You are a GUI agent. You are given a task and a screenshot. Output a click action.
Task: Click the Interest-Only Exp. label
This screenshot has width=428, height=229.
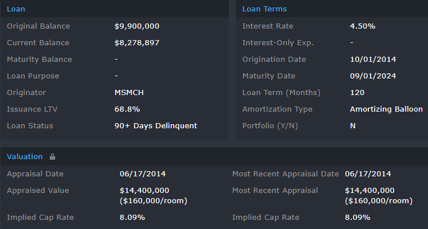point(278,43)
